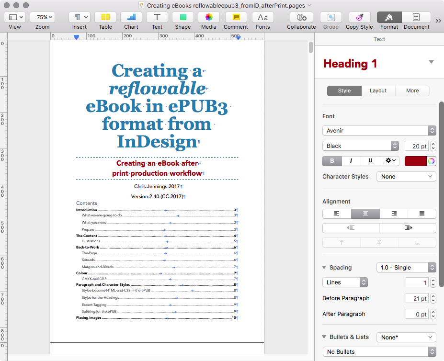Open the color wheel picker

pos(431,161)
